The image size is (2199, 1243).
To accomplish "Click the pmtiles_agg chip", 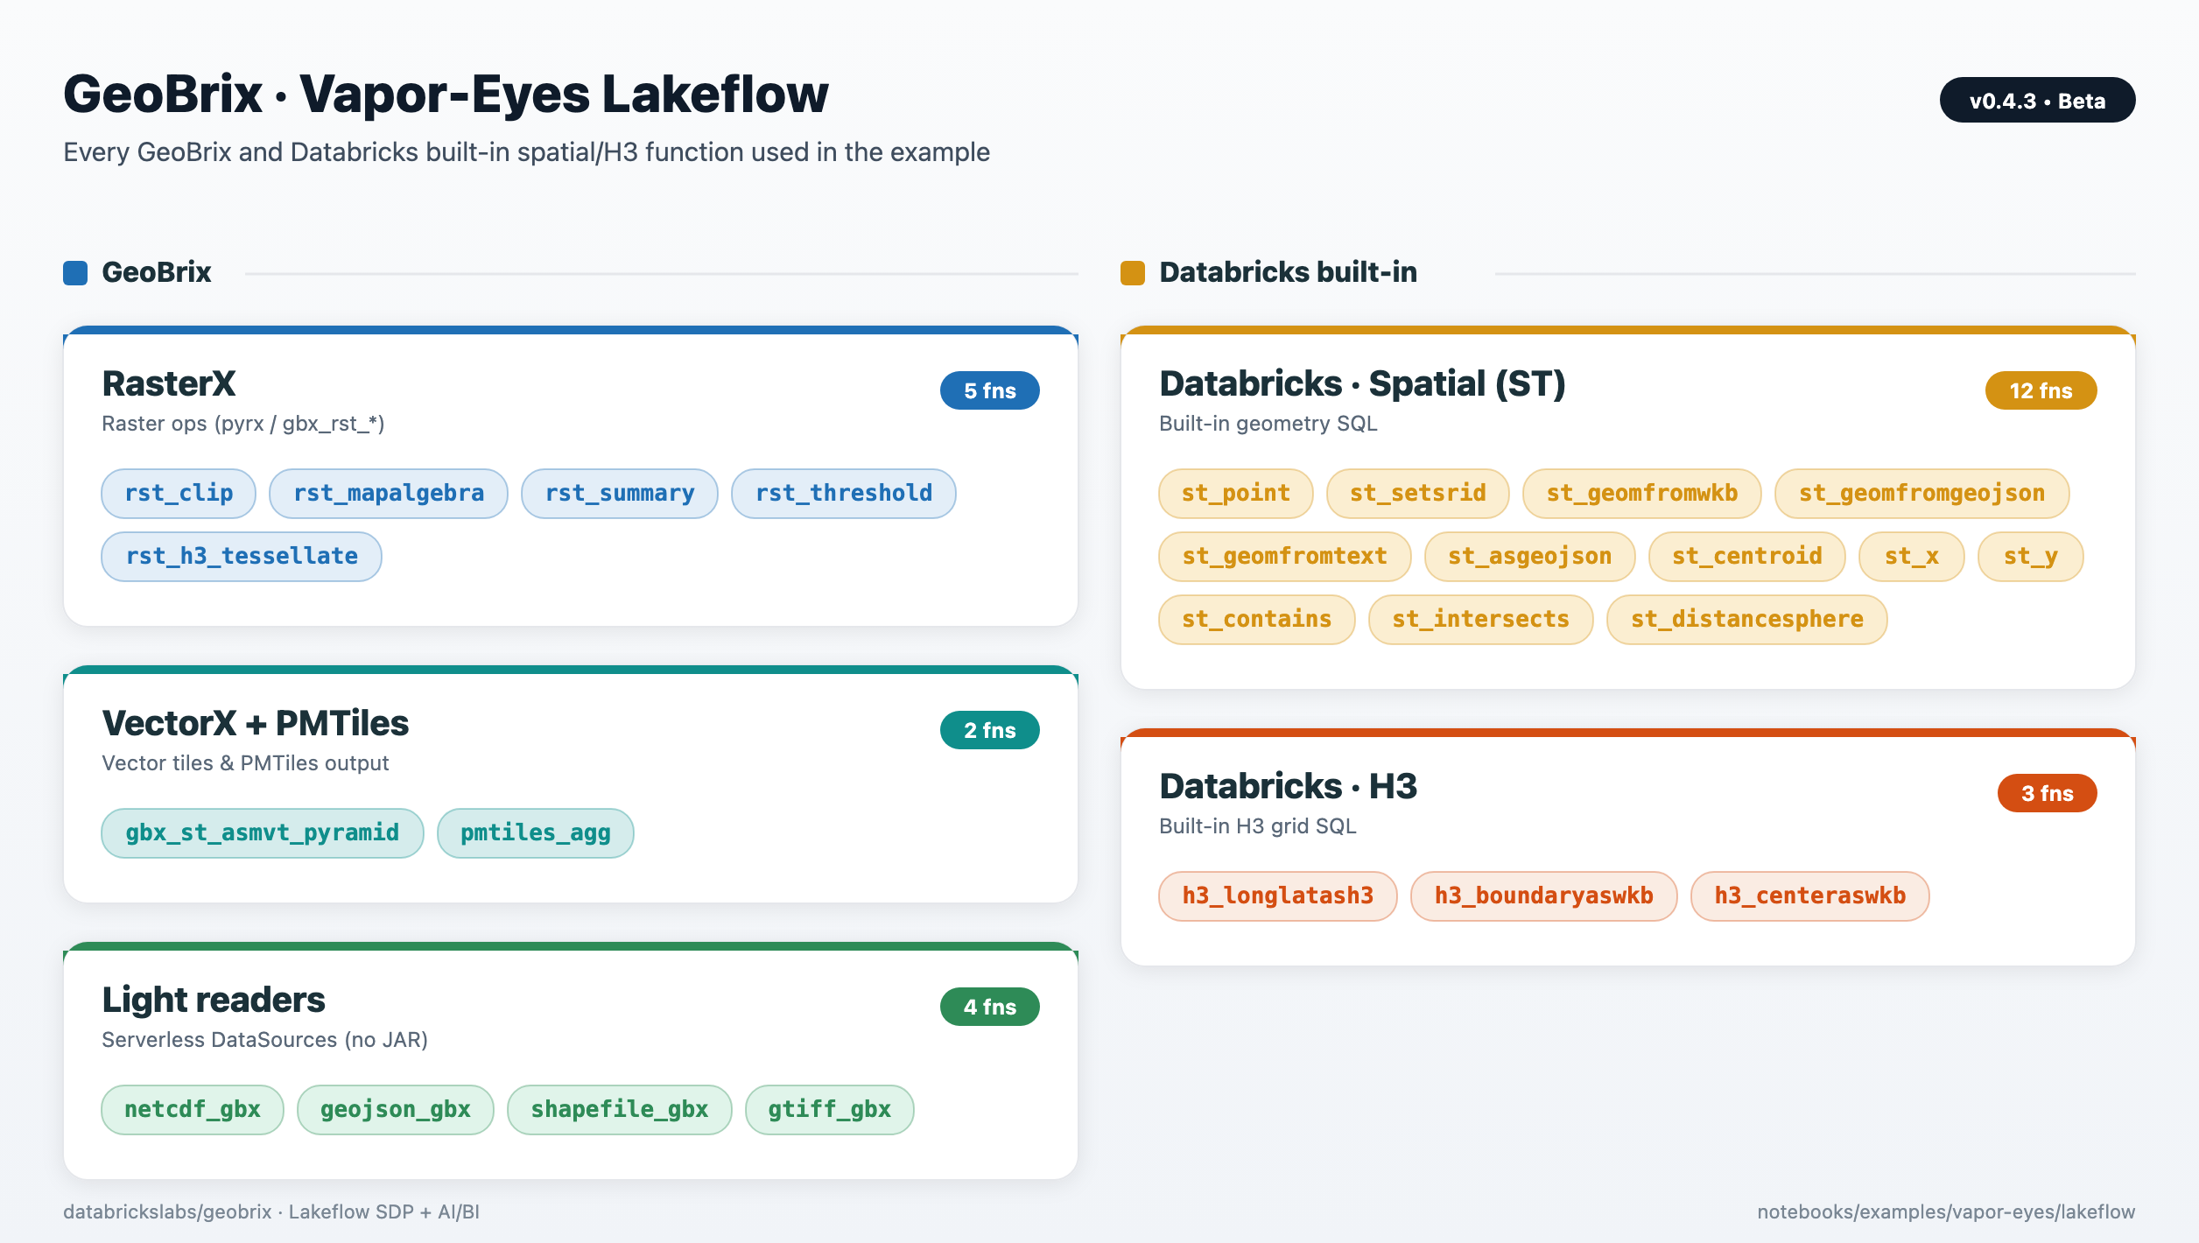I will (x=536, y=833).
